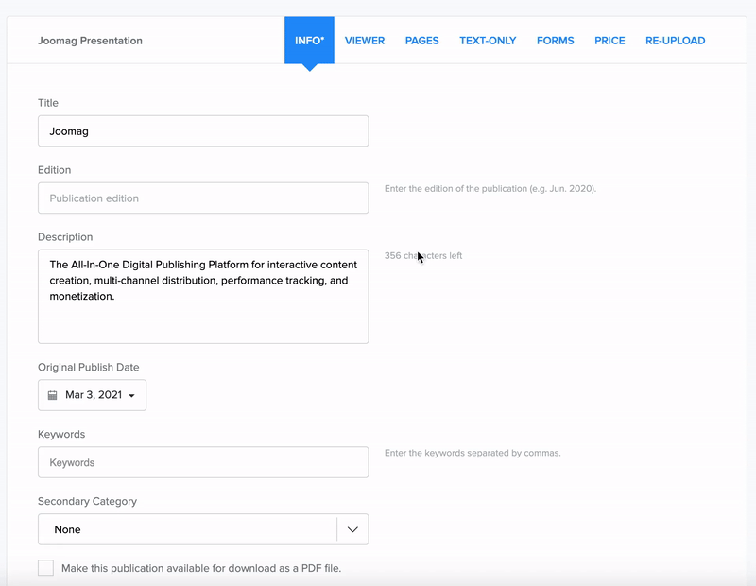Click the 'Mar 3, 2021' date text
This screenshot has width=756, height=586.
coord(94,395)
